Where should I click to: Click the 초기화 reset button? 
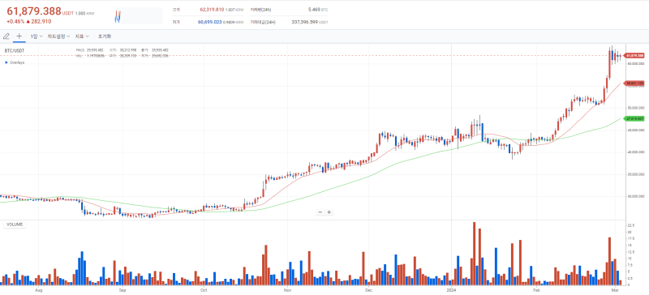point(105,36)
